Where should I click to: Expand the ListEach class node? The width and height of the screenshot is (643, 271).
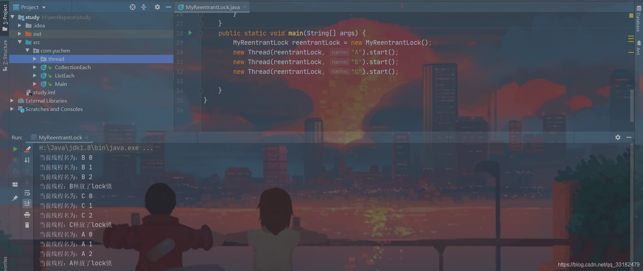click(35, 76)
